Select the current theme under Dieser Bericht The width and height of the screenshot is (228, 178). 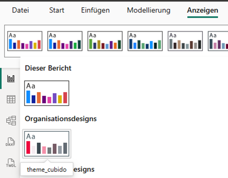(47, 93)
